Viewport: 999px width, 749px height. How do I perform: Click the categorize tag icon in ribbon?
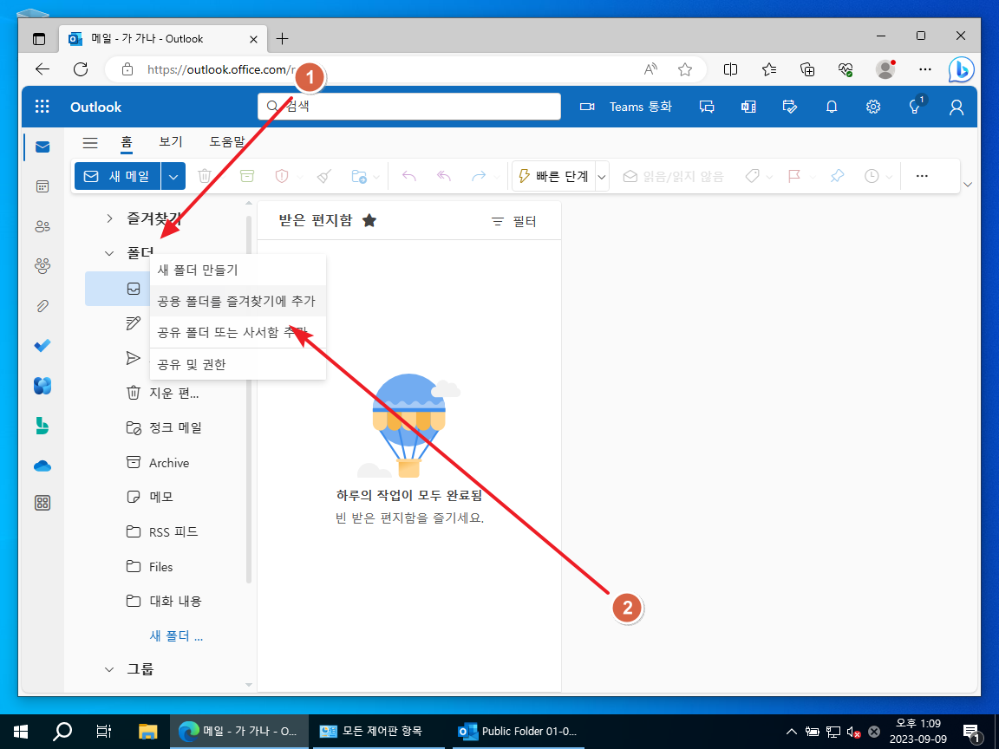tap(753, 176)
